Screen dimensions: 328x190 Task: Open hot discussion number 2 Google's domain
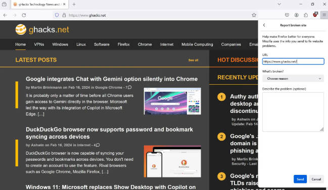[x=244, y=144]
